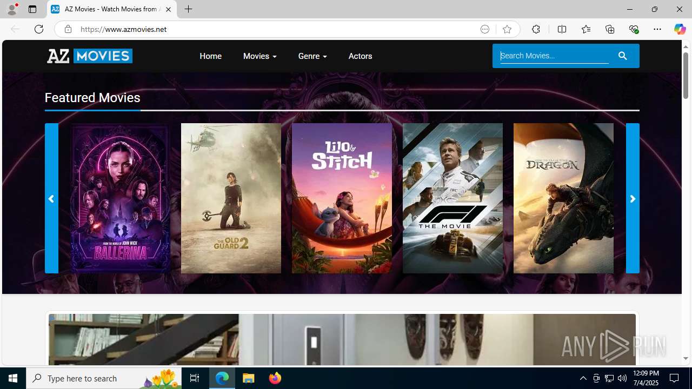Click the scrollbar down arrow
The height and width of the screenshot is (389, 692).
[686, 358]
